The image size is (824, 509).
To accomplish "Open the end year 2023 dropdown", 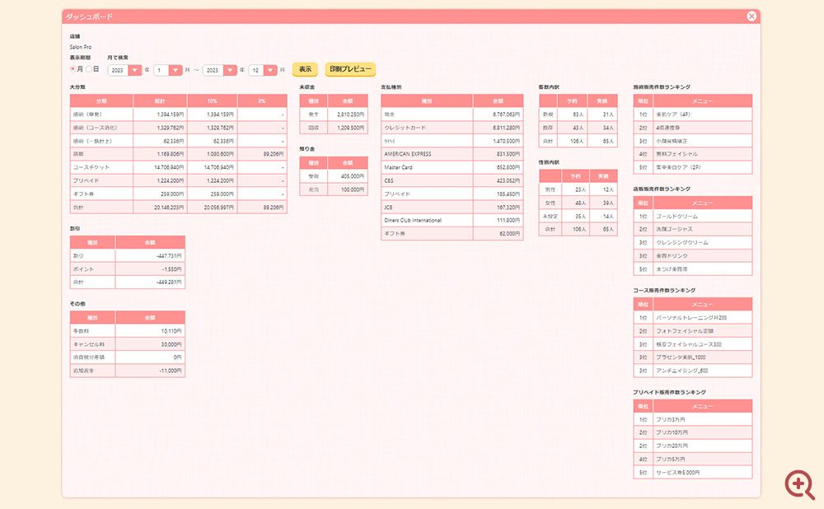I will [220, 70].
